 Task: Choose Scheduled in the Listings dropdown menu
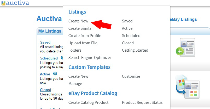pyautogui.click(x=131, y=36)
